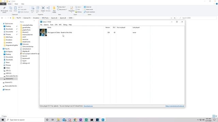Open the Tools menu in Cemu
The height and width of the screenshot is (122, 218).
51,25
